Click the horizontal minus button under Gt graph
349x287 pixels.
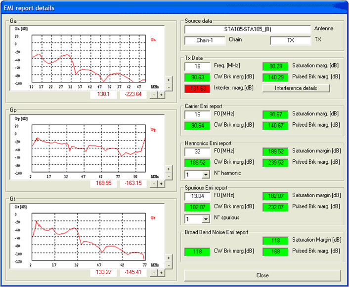click(154, 273)
